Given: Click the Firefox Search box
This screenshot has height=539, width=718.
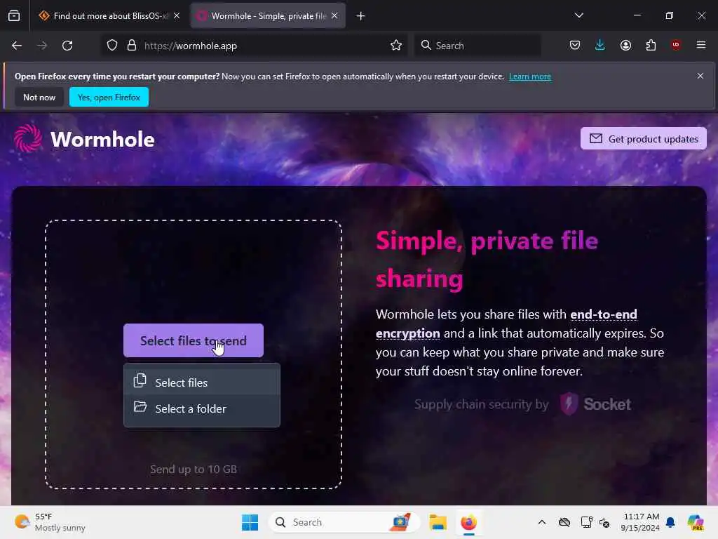Looking at the screenshot, I should [x=477, y=46].
